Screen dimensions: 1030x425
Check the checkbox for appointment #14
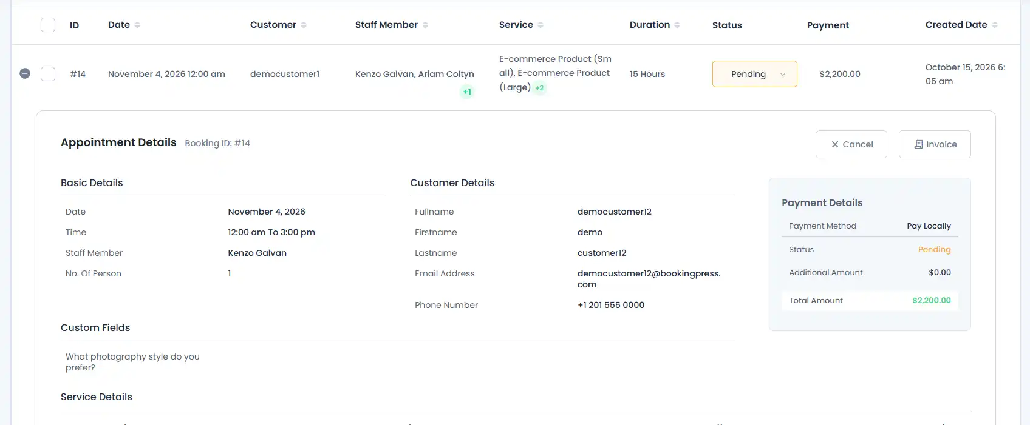tap(48, 74)
